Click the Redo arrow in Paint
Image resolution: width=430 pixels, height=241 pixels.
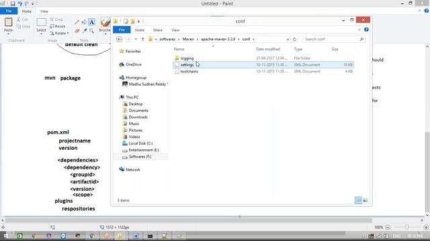pos(27,3)
